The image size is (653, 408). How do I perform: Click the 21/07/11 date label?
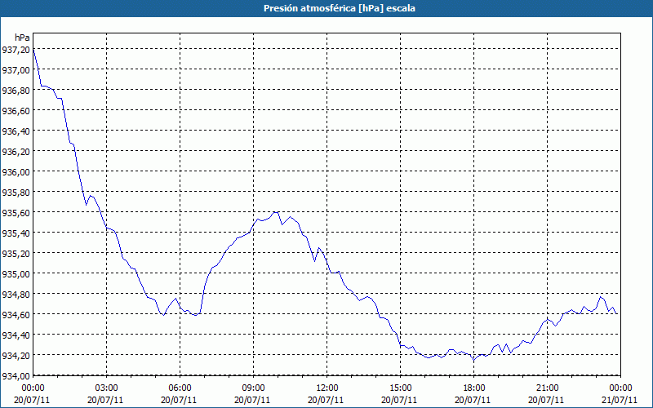(x=620, y=400)
